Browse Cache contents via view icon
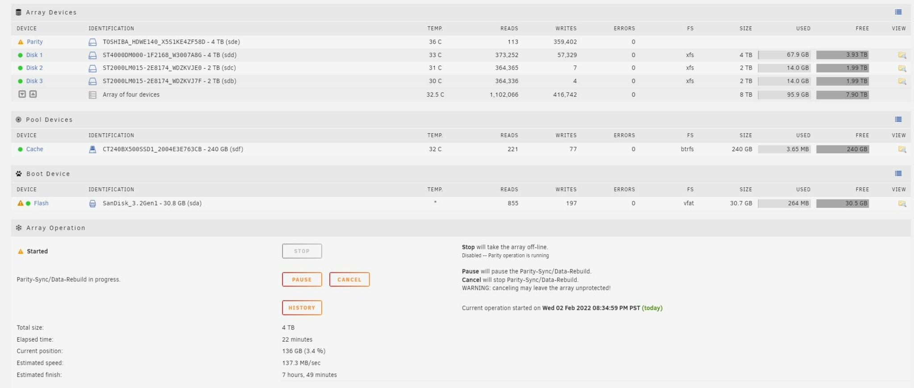Viewport: 914px width, 388px height. pyautogui.click(x=902, y=149)
